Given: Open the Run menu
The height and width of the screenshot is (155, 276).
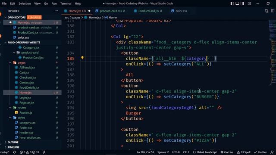Looking at the screenshot, I should pos(54,3).
